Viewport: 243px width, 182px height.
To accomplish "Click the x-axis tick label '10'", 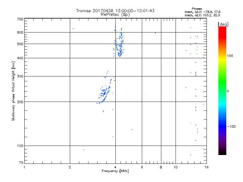I will (x=176, y=167).
